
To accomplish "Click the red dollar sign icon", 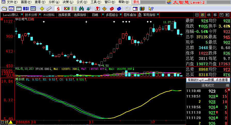I will tap(58, 9).
